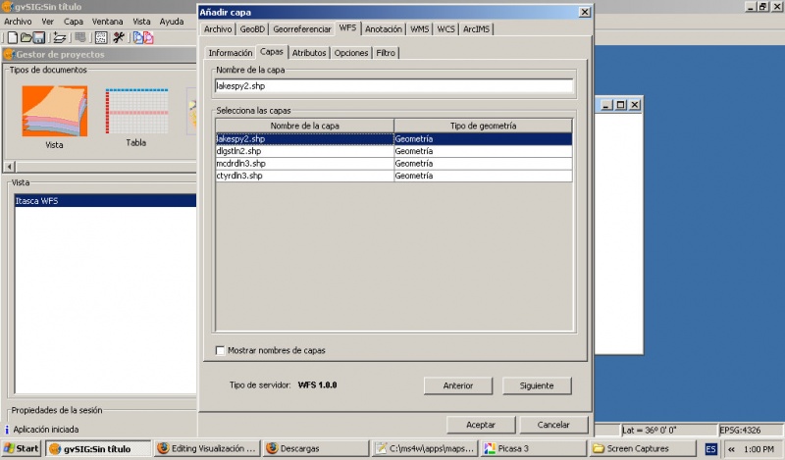Select the Vista document type icon
Viewport: 785px width, 460px height.
pos(54,111)
